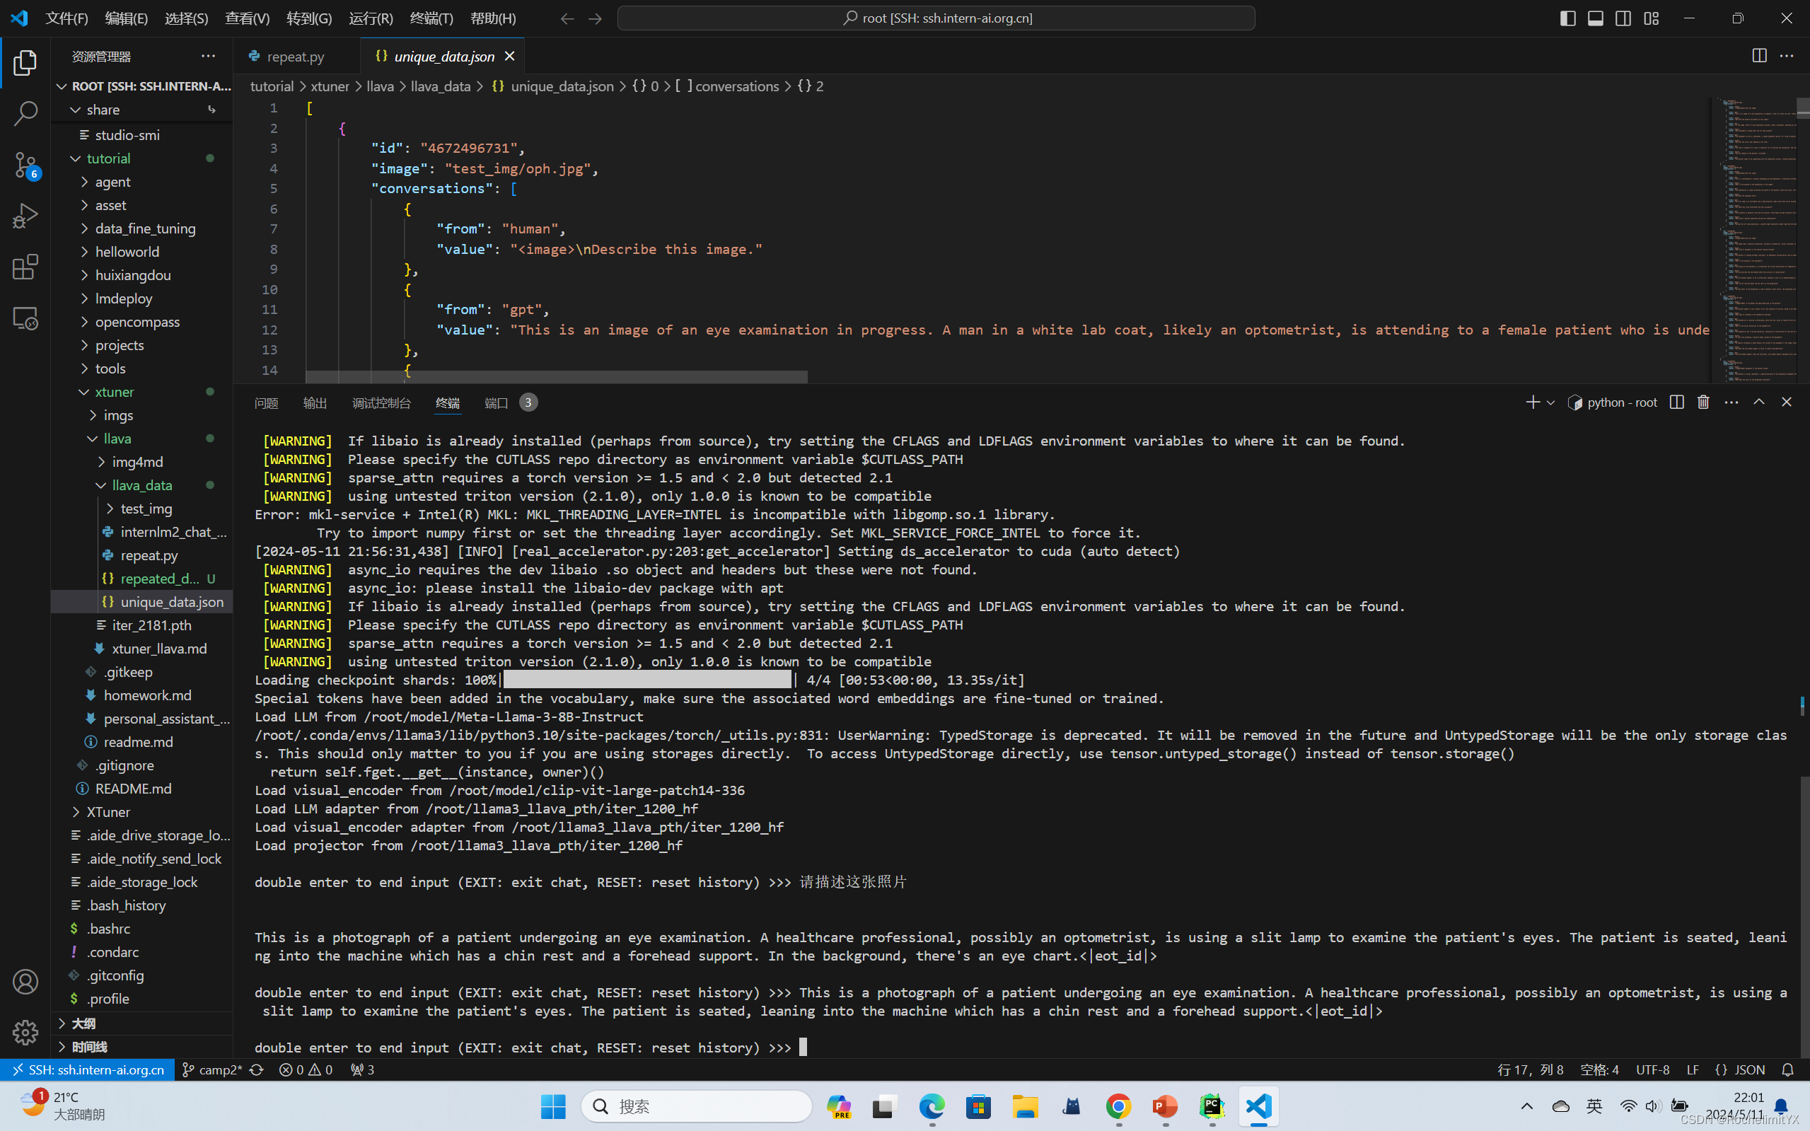The width and height of the screenshot is (1810, 1131).
Task: Click the synchronize changes icon
Action: pos(257,1069)
